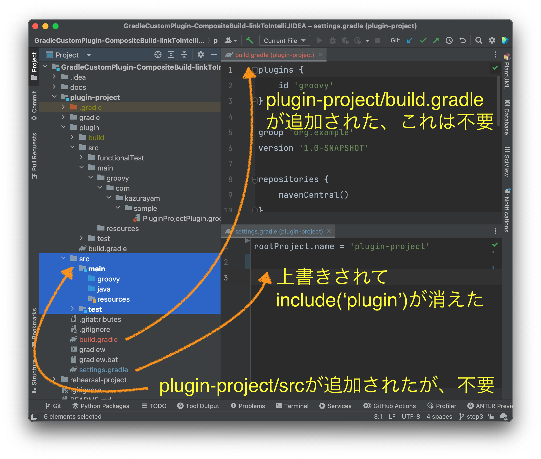541x459 pixels.
Task: Click Git update project blue arrow
Action: point(410,40)
